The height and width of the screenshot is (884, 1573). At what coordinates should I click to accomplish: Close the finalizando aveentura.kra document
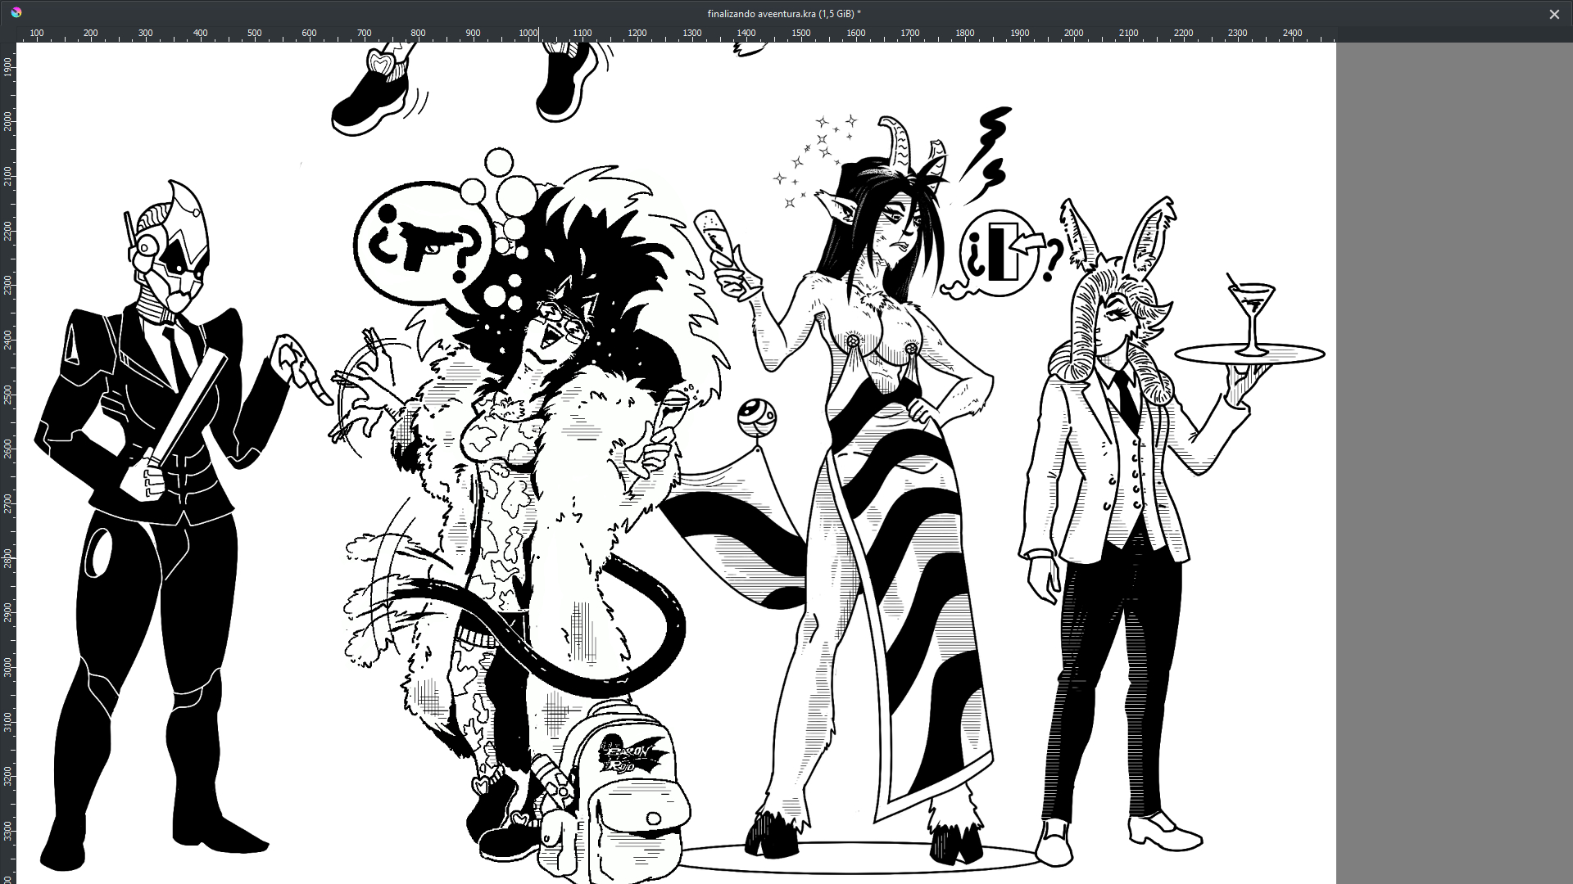(x=1554, y=14)
